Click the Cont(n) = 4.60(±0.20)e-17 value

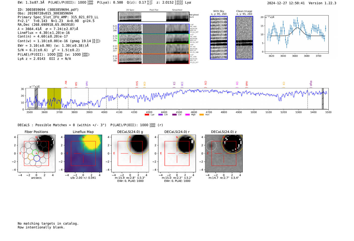point(43,36)
